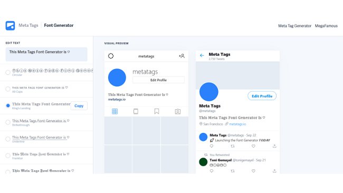Select the grid view icon in Instagram preview

(115, 111)
